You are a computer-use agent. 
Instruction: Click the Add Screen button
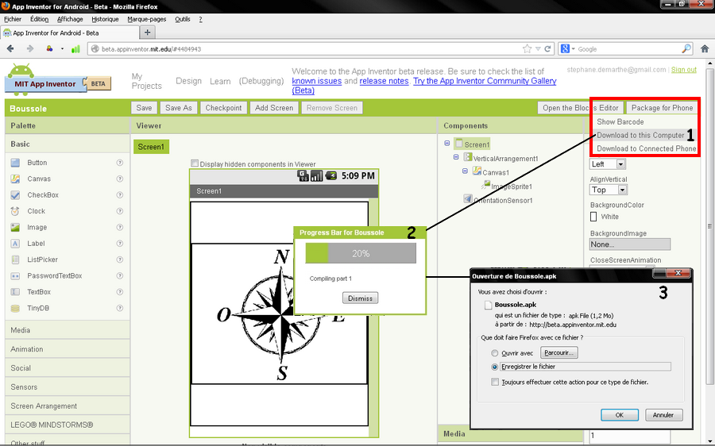click(x=274, y=108)
